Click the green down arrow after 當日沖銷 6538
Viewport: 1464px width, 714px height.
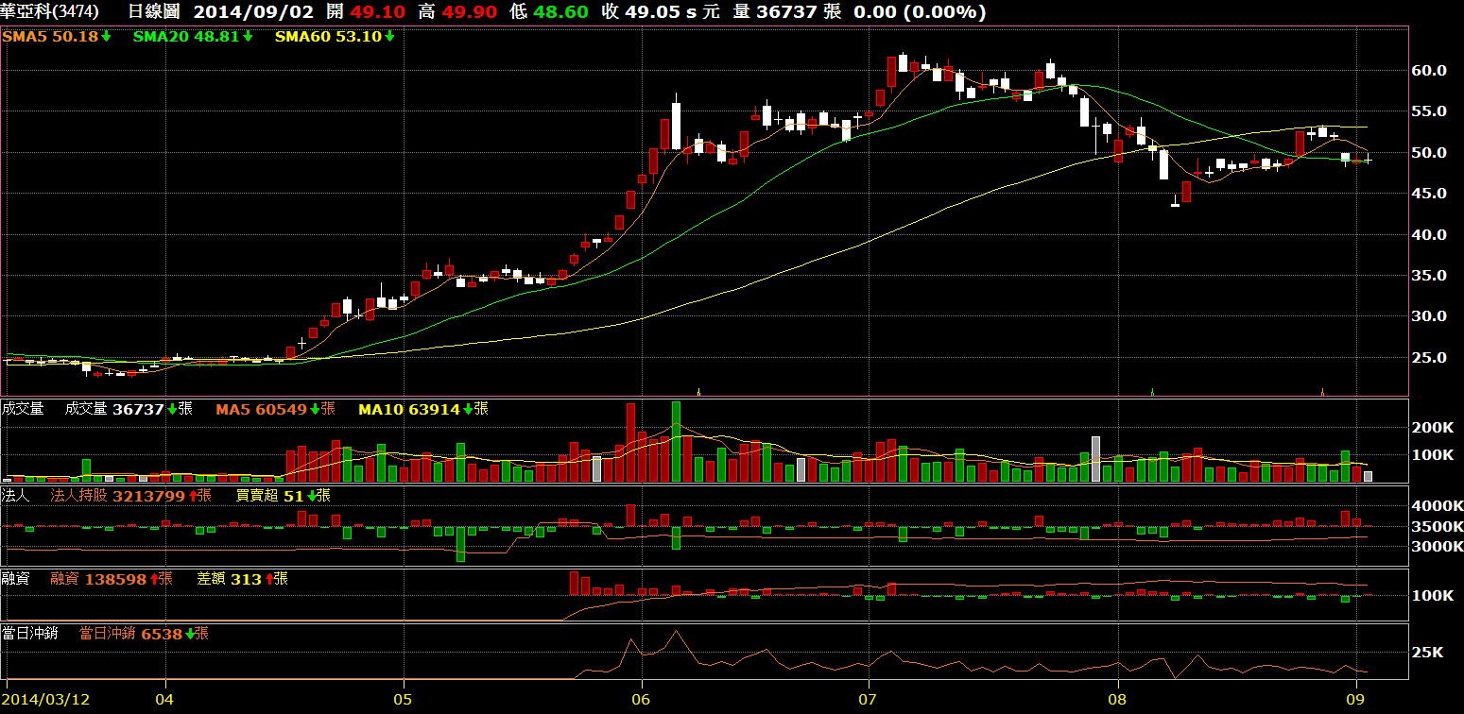pos(190,634)
